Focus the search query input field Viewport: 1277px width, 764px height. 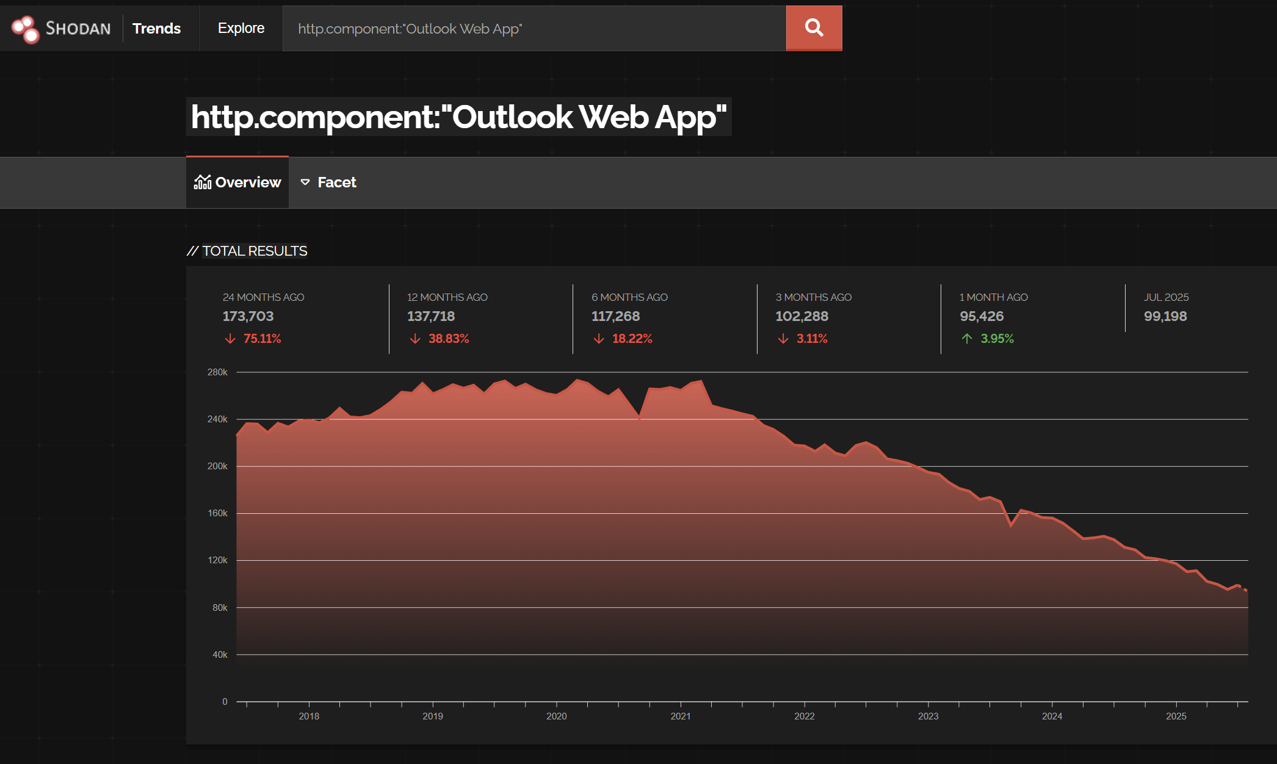coord(534,29)
